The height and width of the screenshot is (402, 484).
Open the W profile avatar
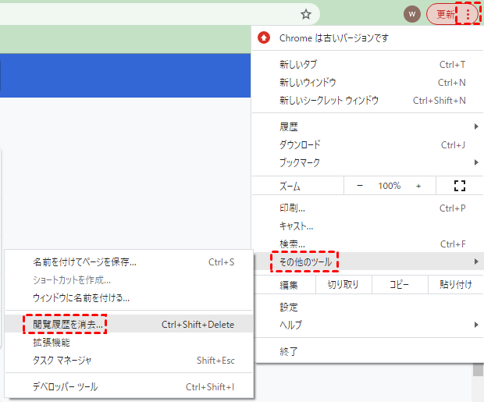[x=411, y=14]
